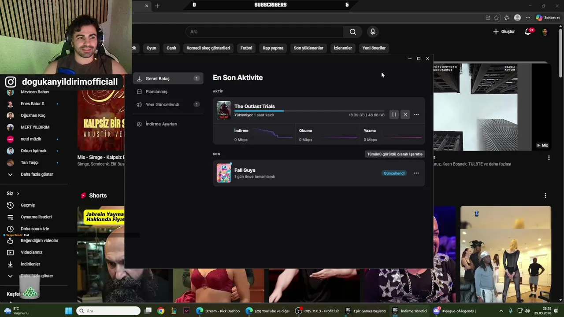Select the Rap yapma chip
Screen dimensions: 564x317
pyautogui.click(x=273, y=48)
